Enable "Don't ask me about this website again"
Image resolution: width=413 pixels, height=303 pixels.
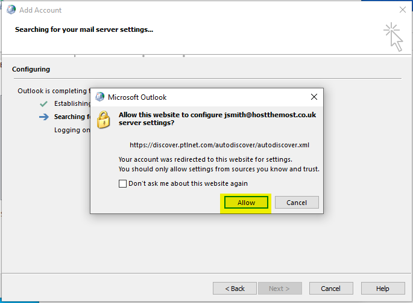pos(123,184)
